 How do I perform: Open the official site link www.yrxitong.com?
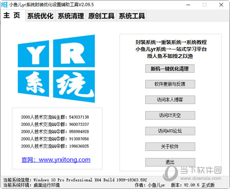click(x=56, y=159)
